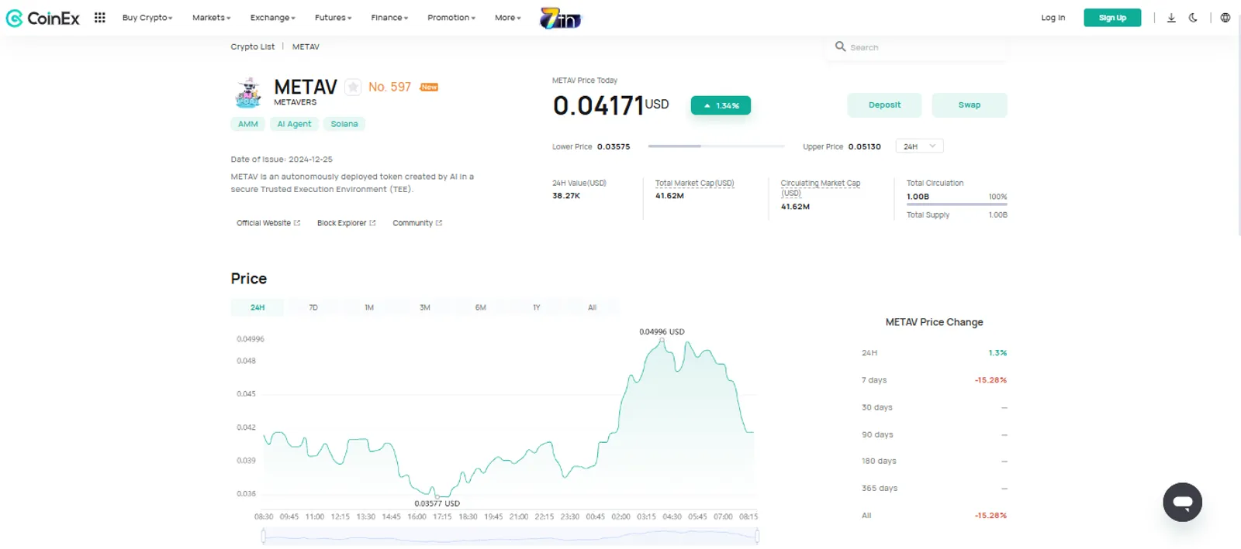Open the language globe icon
The height and width of the screenshot is (549, 1241).
[1225, 18]
